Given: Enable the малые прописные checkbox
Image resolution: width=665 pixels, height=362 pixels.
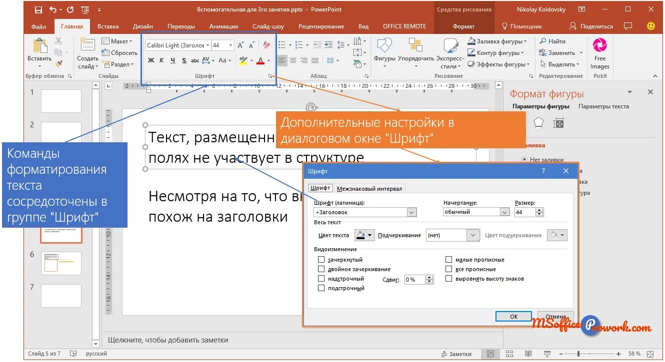Looking at the screenshot, I should (x=448, y=260).
